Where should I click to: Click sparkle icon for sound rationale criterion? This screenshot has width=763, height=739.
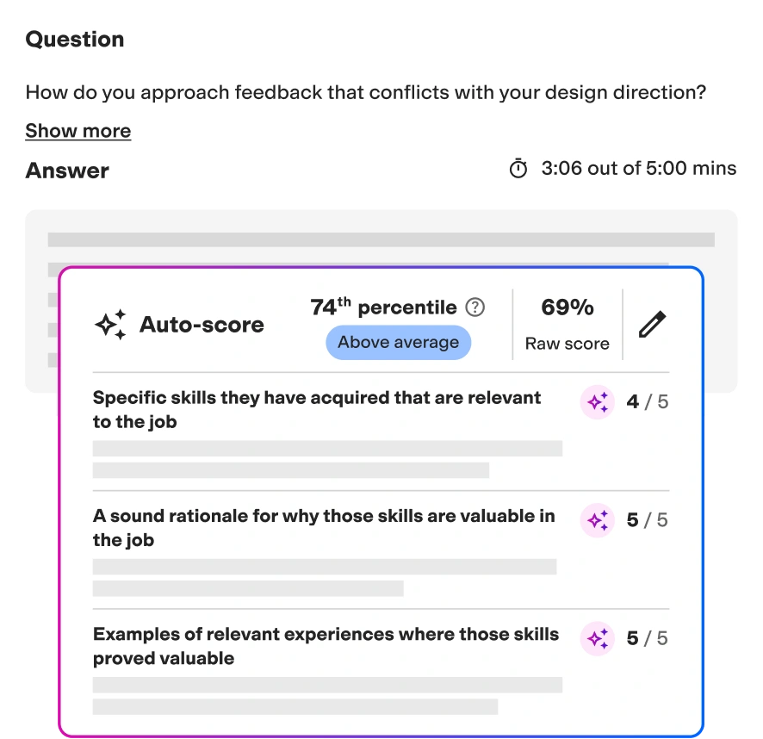598,520
